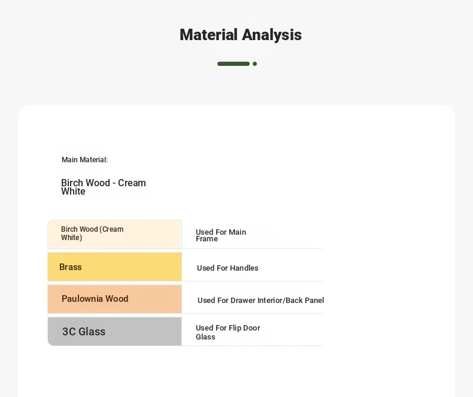Click the Material Analysis heading
473x397 pixels.
tap(241, 35)
